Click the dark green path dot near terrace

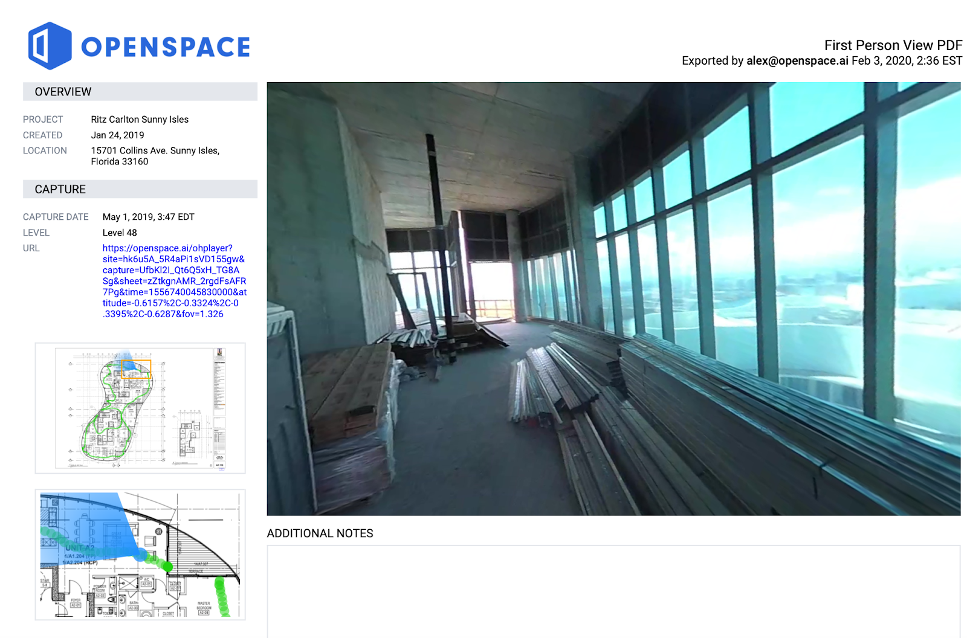point(167,567)
